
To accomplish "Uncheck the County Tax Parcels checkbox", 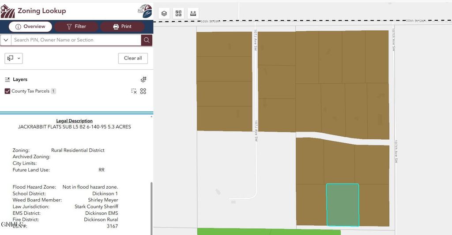I will [8, 91].
